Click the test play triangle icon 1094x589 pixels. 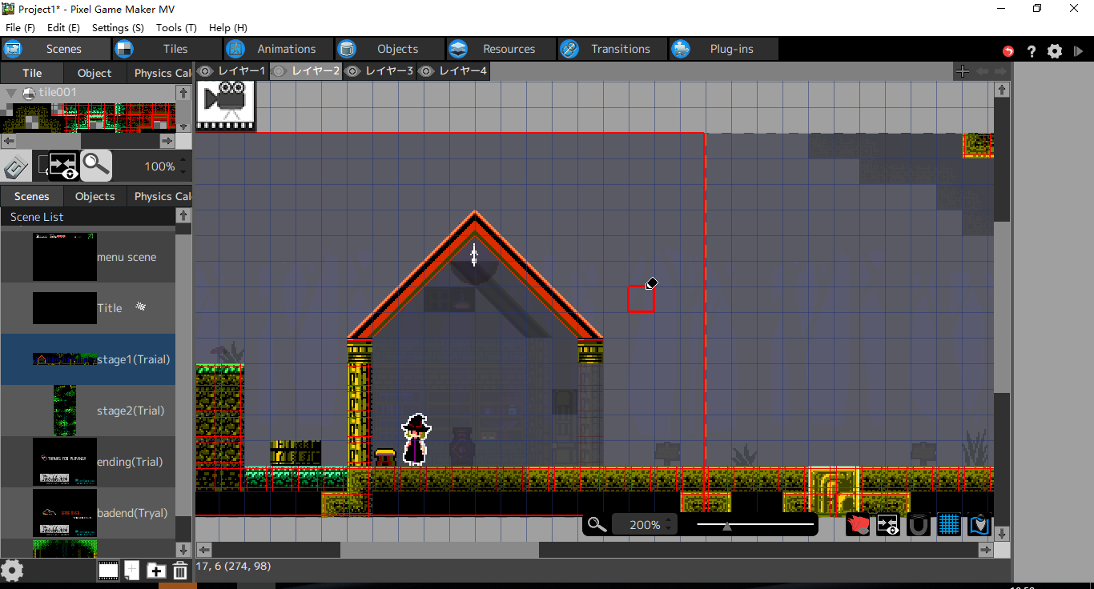pos(1078,50)
